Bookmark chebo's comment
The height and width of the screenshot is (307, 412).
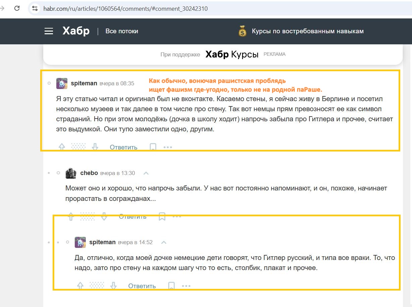(x=162, y=216)
